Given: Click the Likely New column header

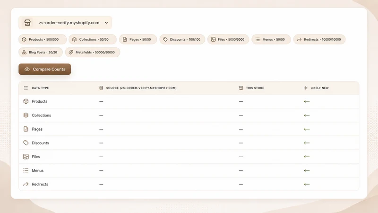Looking at the screenshot, I should 319,88.
